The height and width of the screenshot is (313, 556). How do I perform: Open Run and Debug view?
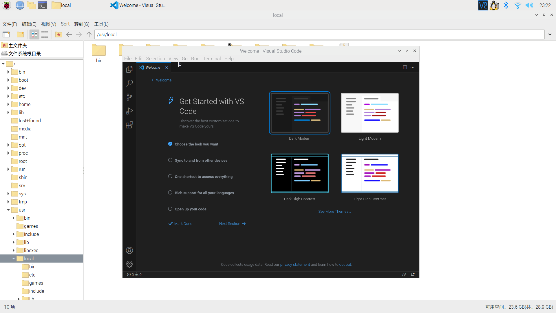click(129, 111)
